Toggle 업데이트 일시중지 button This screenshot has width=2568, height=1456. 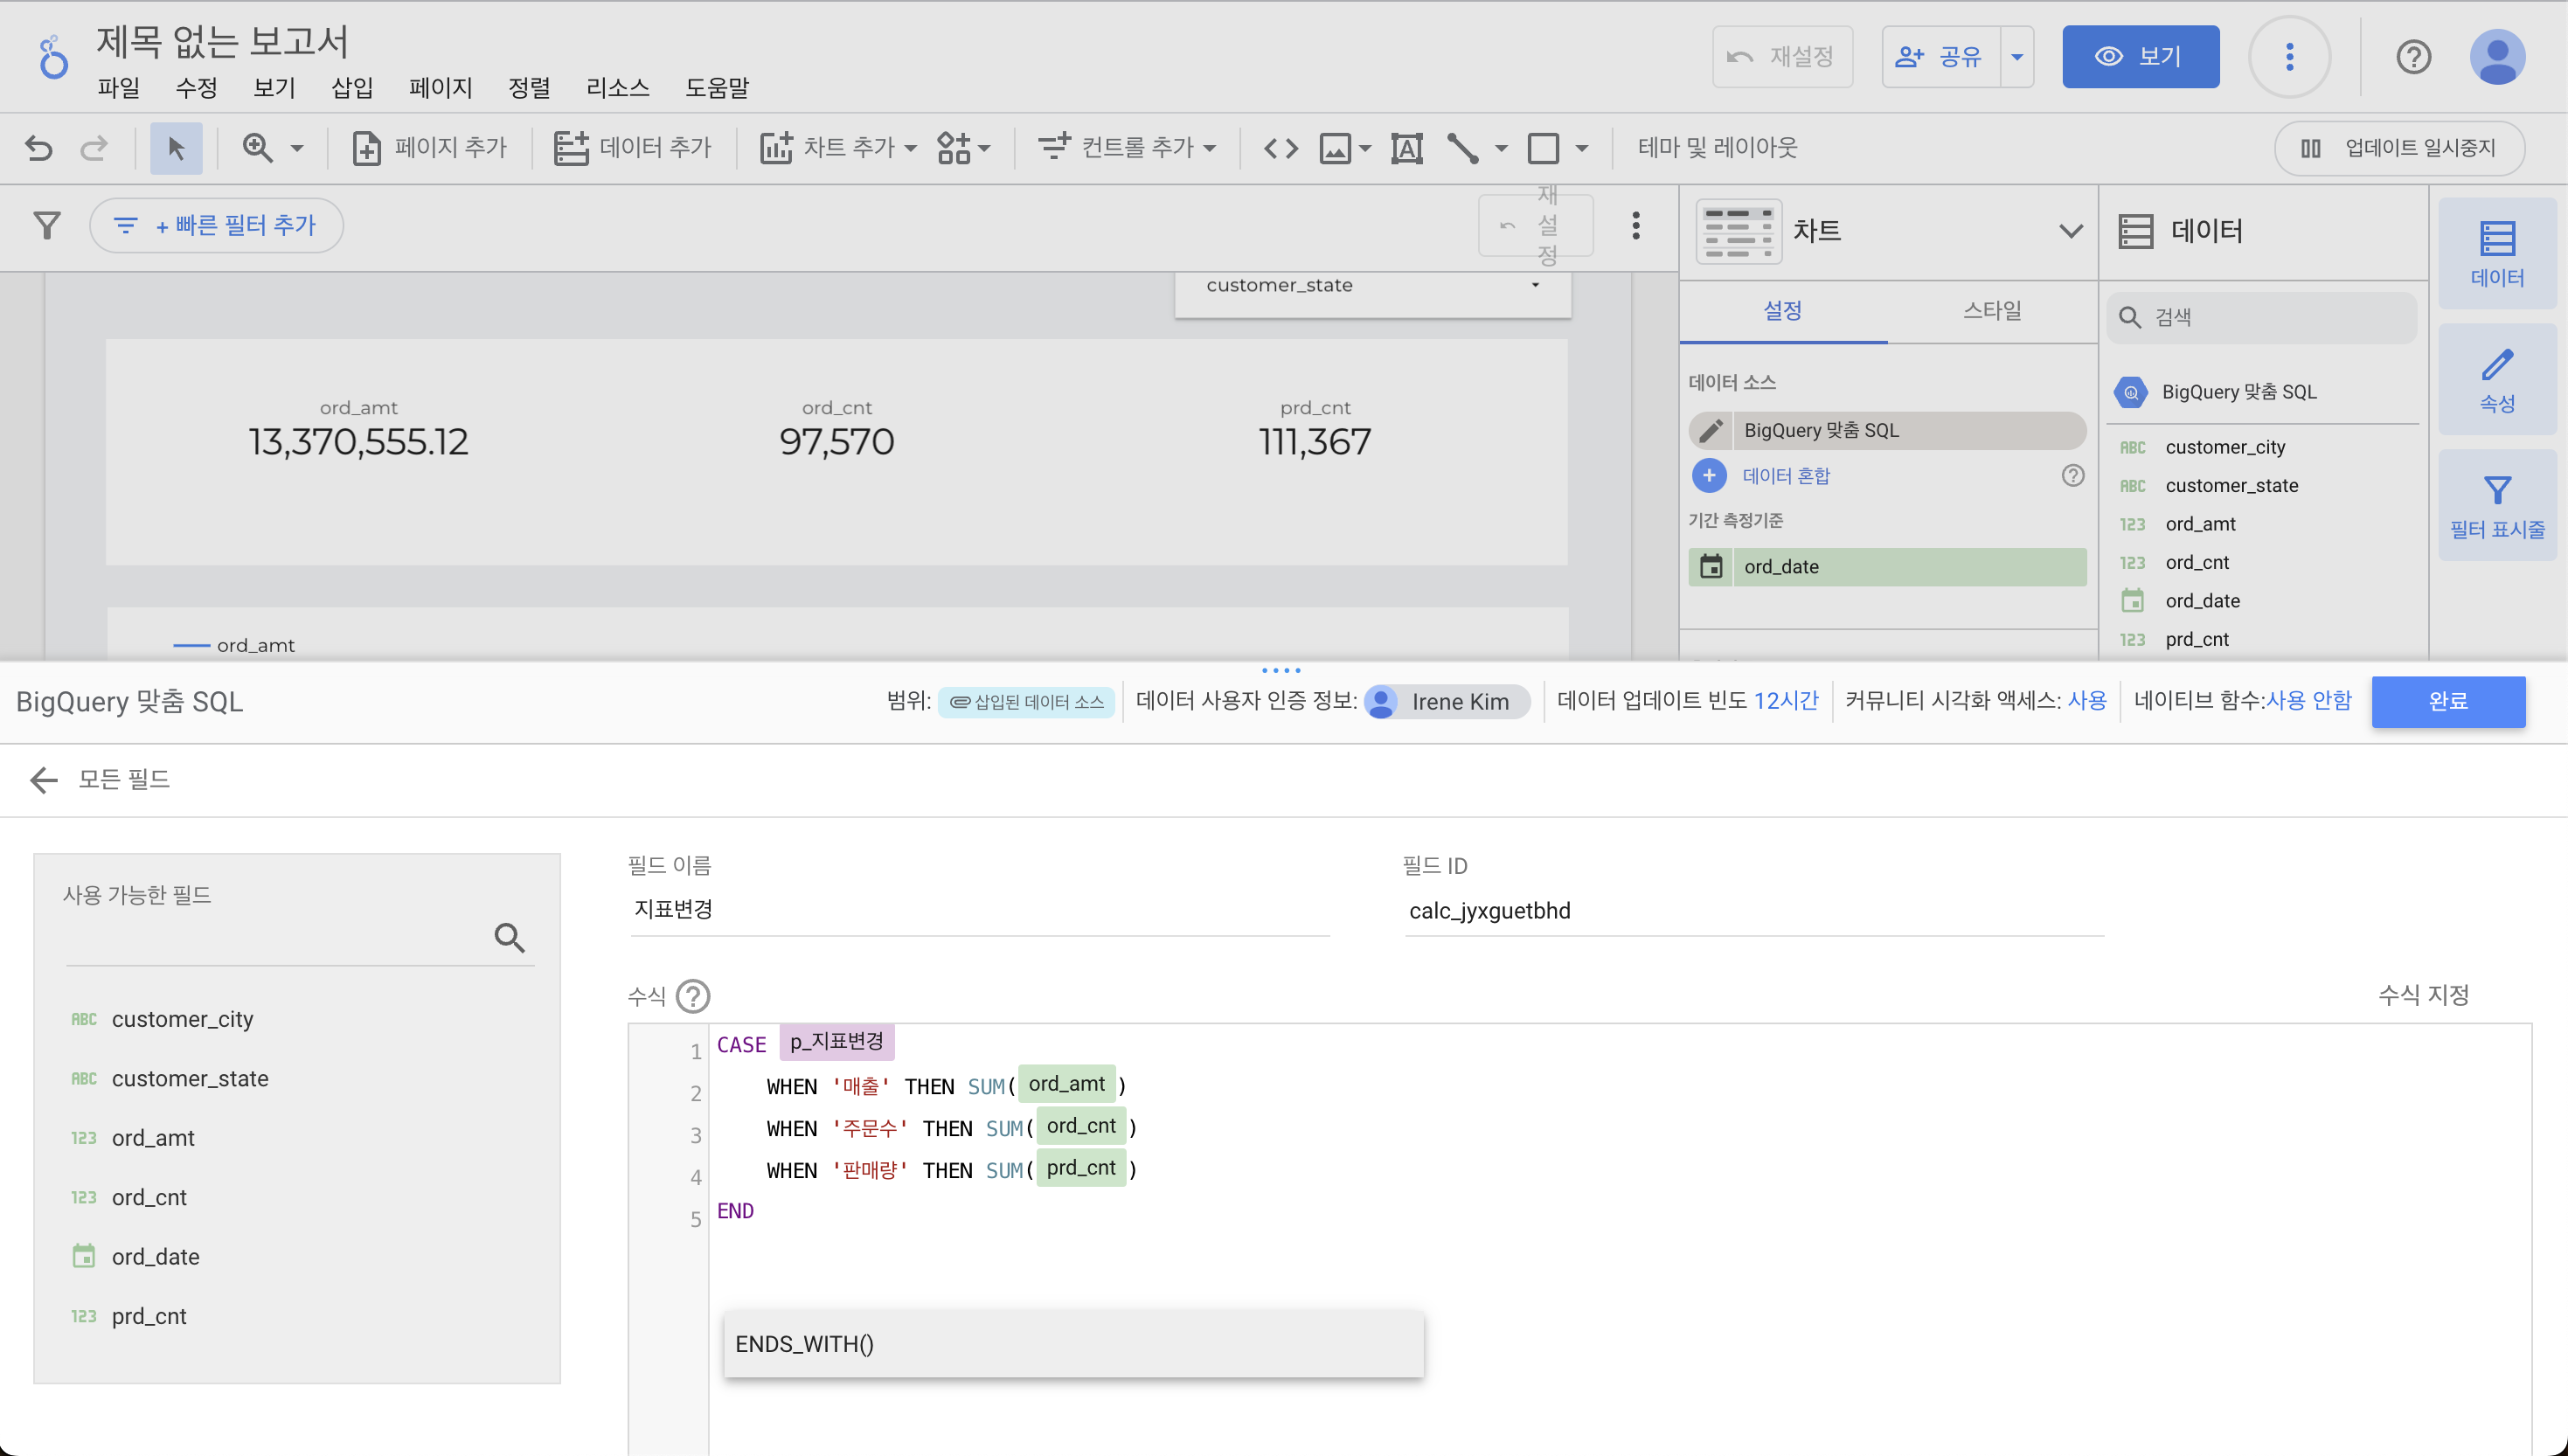[2399, 148]
